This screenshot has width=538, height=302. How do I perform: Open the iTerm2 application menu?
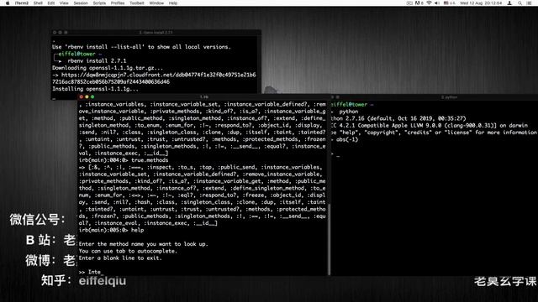(22, 3)
